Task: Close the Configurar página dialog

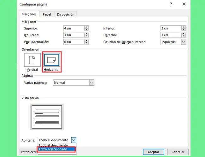Action: (x=184, y=4)
